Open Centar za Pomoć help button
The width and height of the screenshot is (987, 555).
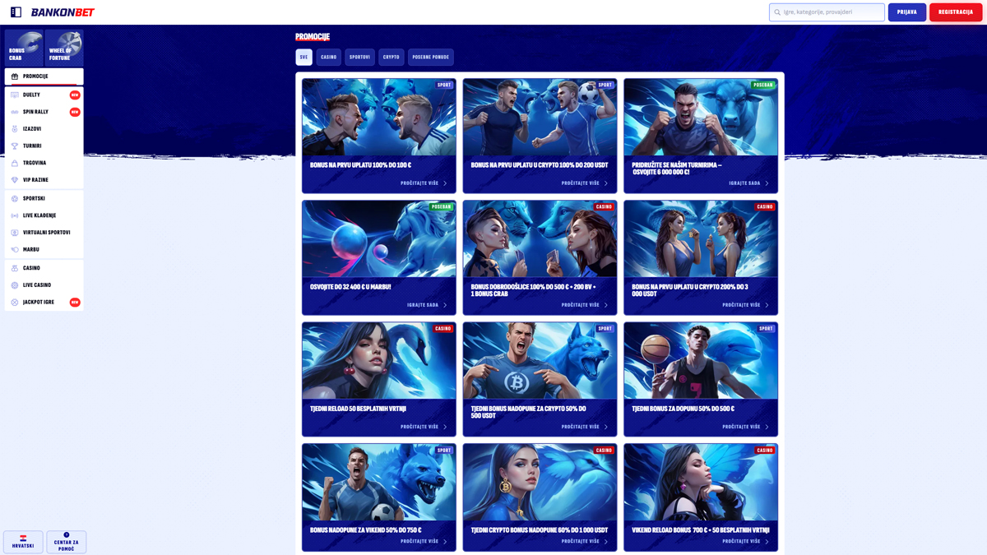(67, 542)
